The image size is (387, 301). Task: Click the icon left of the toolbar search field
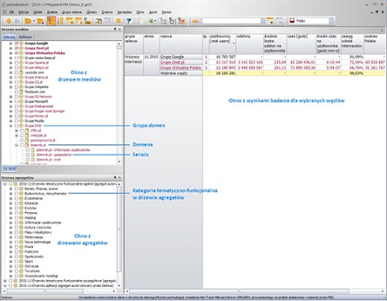coord(195,21)
